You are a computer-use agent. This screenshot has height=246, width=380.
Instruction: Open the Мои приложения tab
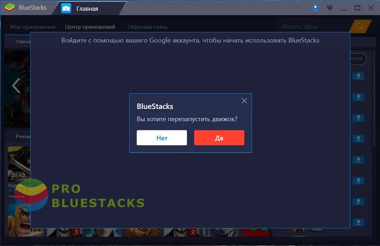point(33,27)
